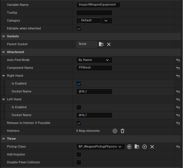Viewport: 183px width, 168px height.
Task: Reset Pickup Class to default
Action: point(178,147)
